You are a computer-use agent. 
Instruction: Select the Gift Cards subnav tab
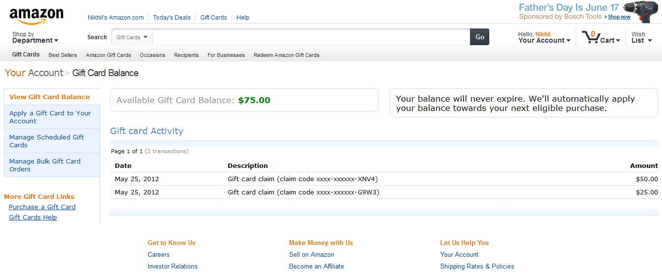tap(26, 55)
